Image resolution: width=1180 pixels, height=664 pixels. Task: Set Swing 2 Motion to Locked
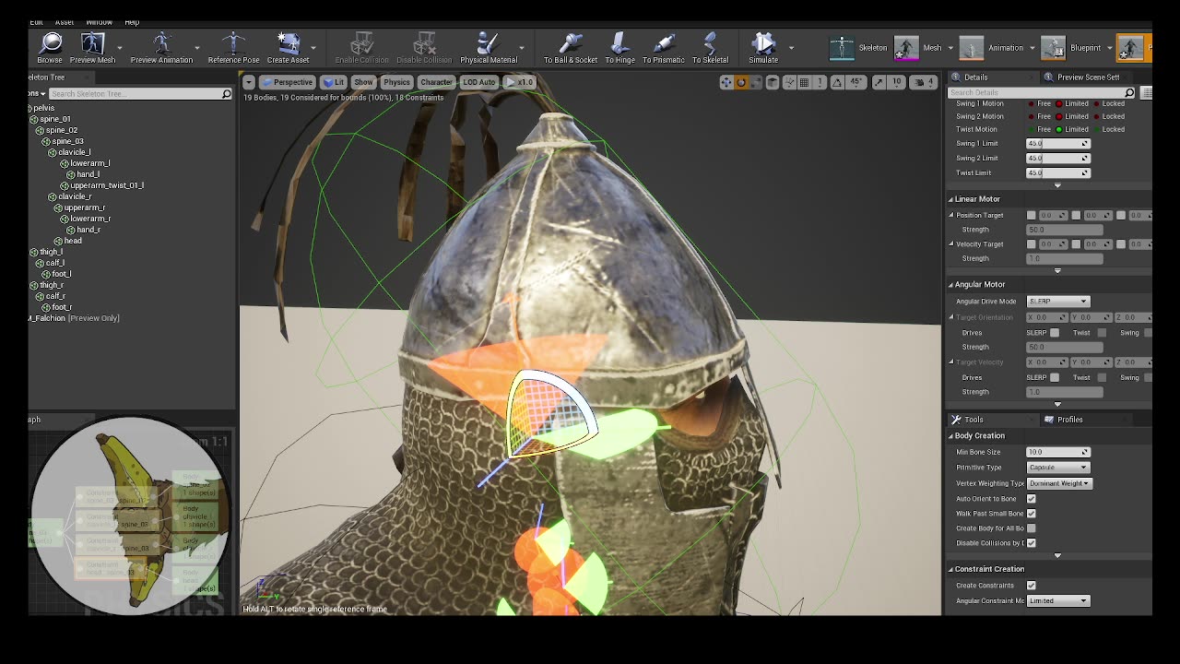[1097, 116]
